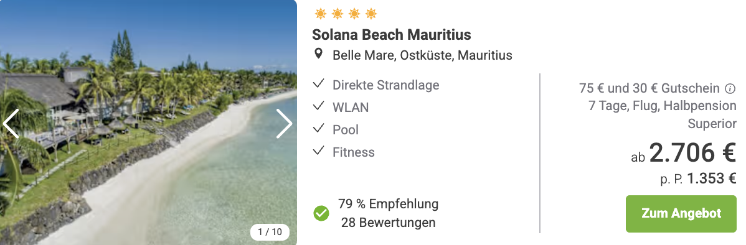
Task: Show the next hotel photo with right arrow
Action: pos(284,124)
